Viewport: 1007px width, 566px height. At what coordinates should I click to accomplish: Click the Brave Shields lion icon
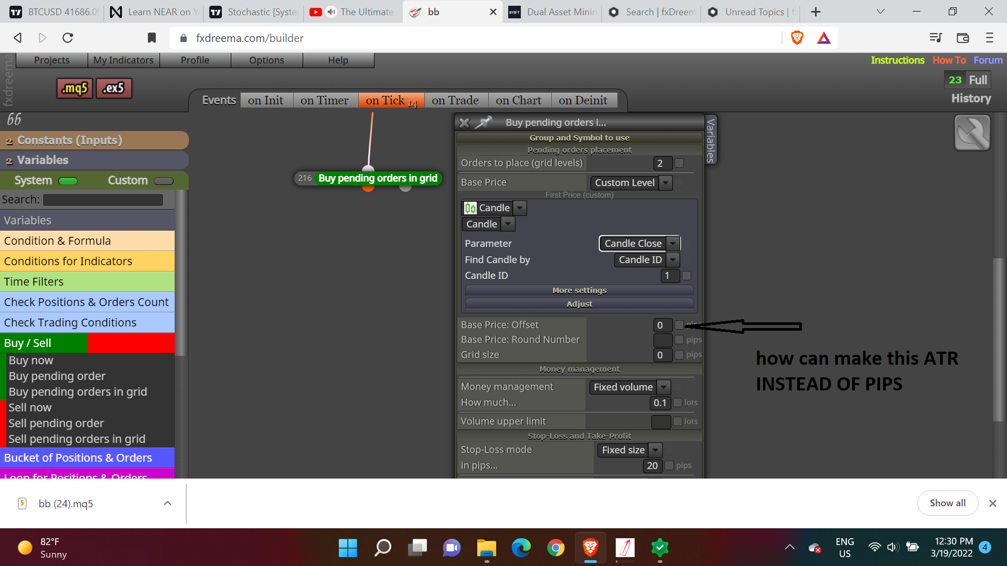pyautogui.click(x=797, y=38)
